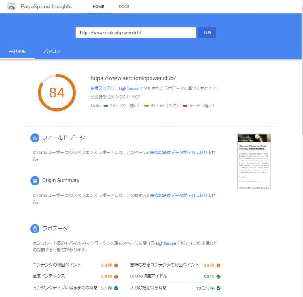
Task: Follow the field data 実際の速度データ link
Action: point(183,153)
